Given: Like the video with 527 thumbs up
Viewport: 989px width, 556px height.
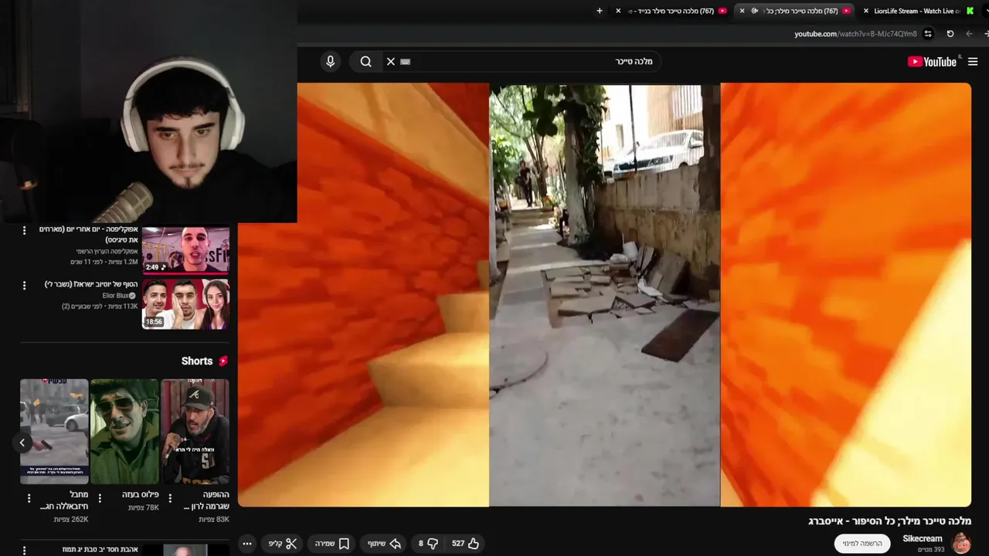Looking at the screenshot, I should click(x=466, y=544).
